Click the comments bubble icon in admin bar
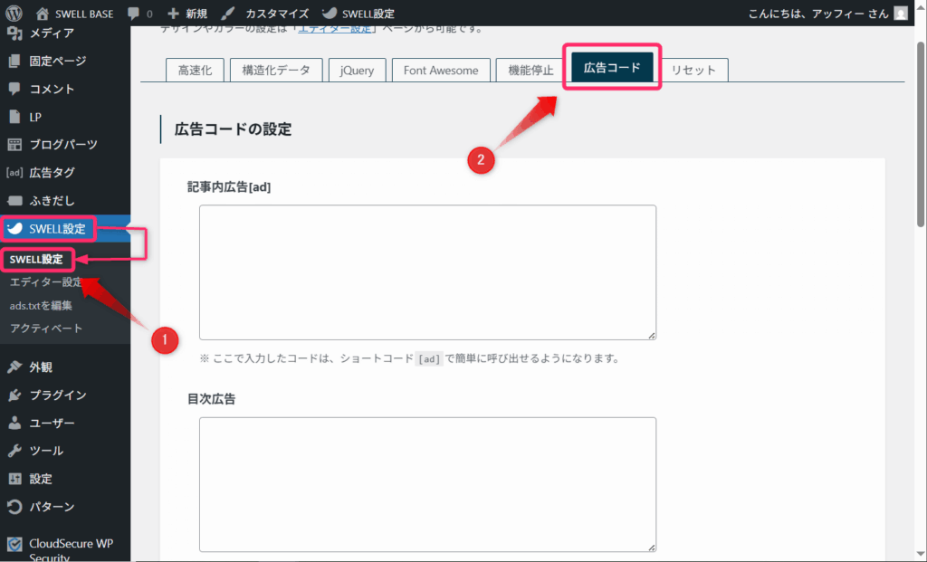The width and height of the screenshot is (927, 562). [x=134, y=13]
